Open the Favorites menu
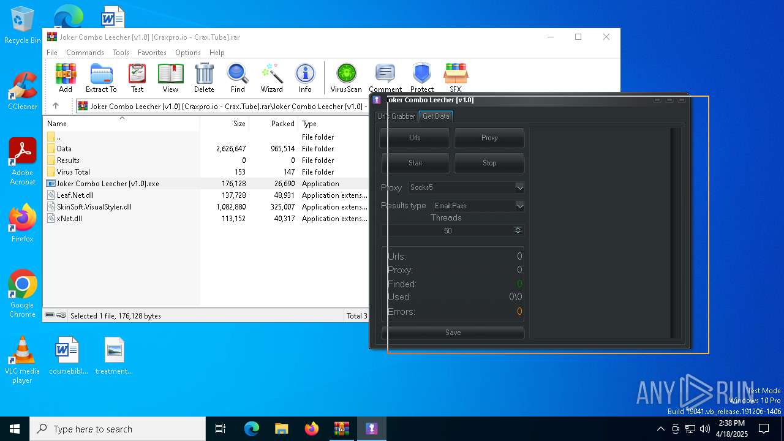Screen dimensions: 784x441 click(x=152, y=53)
